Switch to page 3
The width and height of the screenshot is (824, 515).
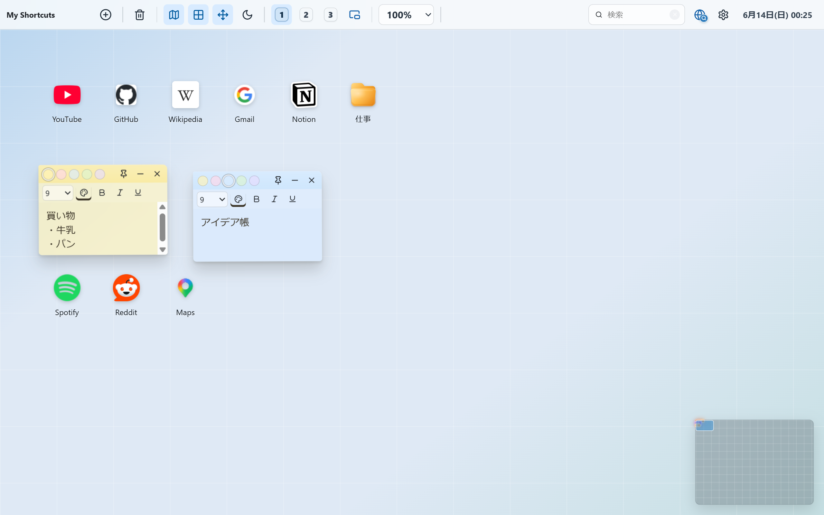[330, 15]
